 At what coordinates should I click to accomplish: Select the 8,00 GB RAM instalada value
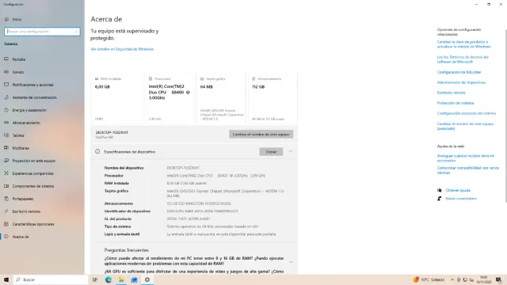(x=187, y=183)
